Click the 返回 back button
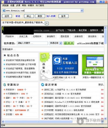Screen dimensions: 108x128 pos(7,16)
